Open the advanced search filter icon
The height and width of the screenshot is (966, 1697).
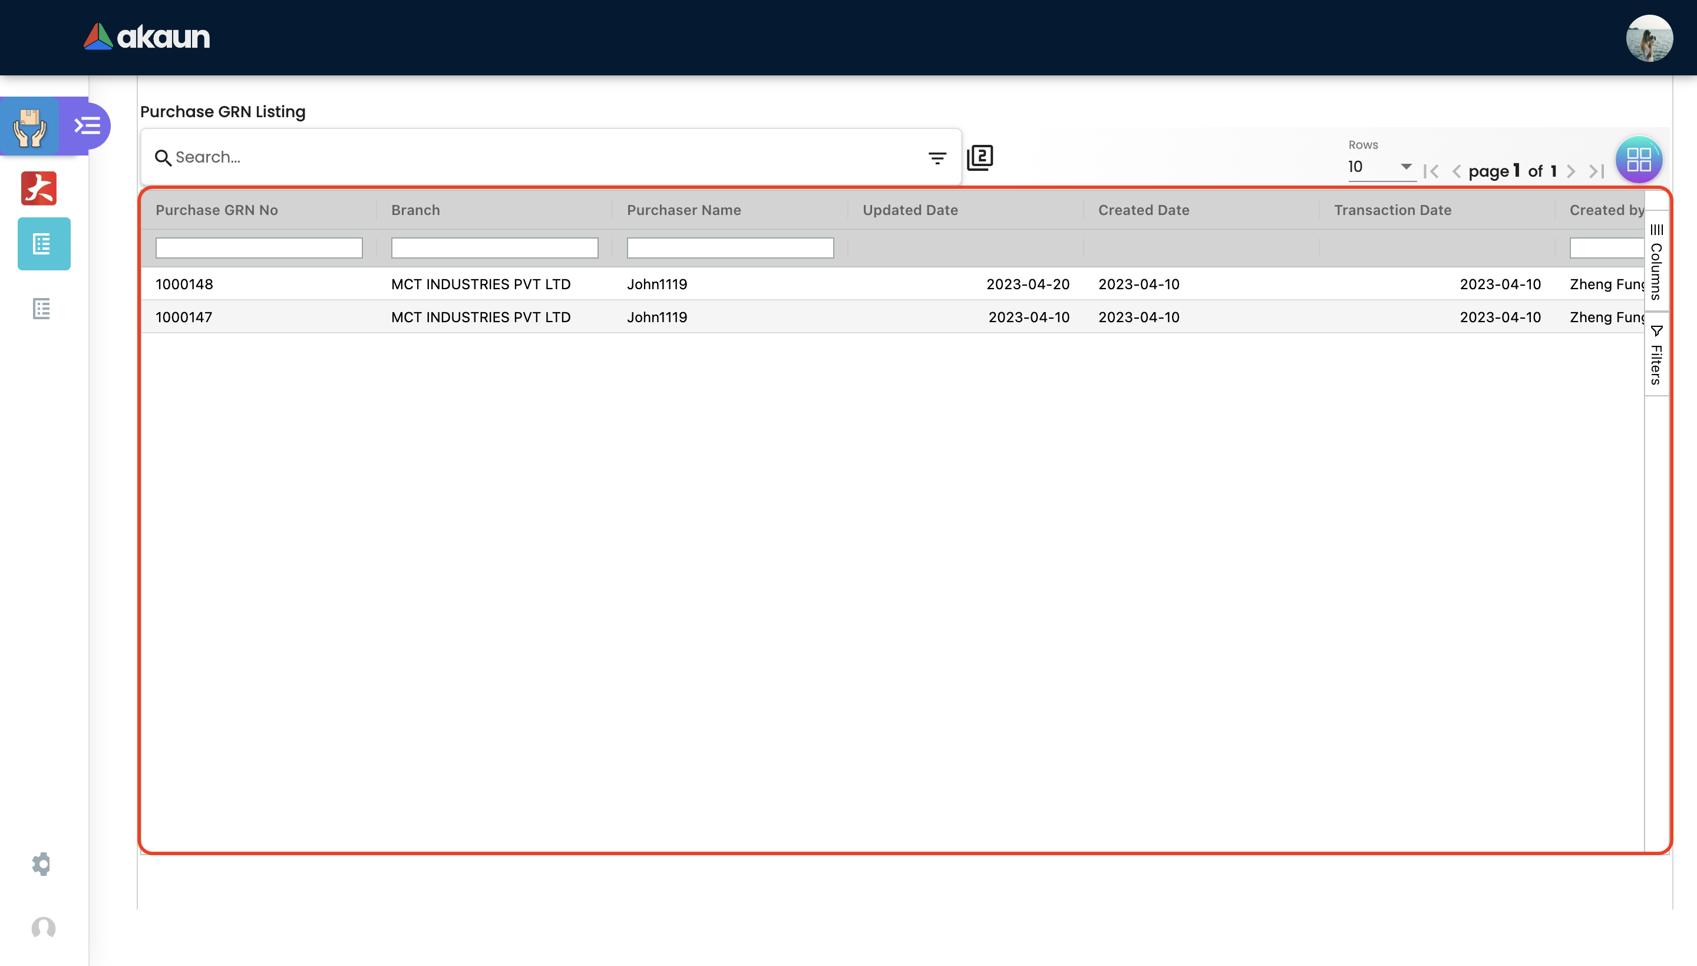click(936, 158)
